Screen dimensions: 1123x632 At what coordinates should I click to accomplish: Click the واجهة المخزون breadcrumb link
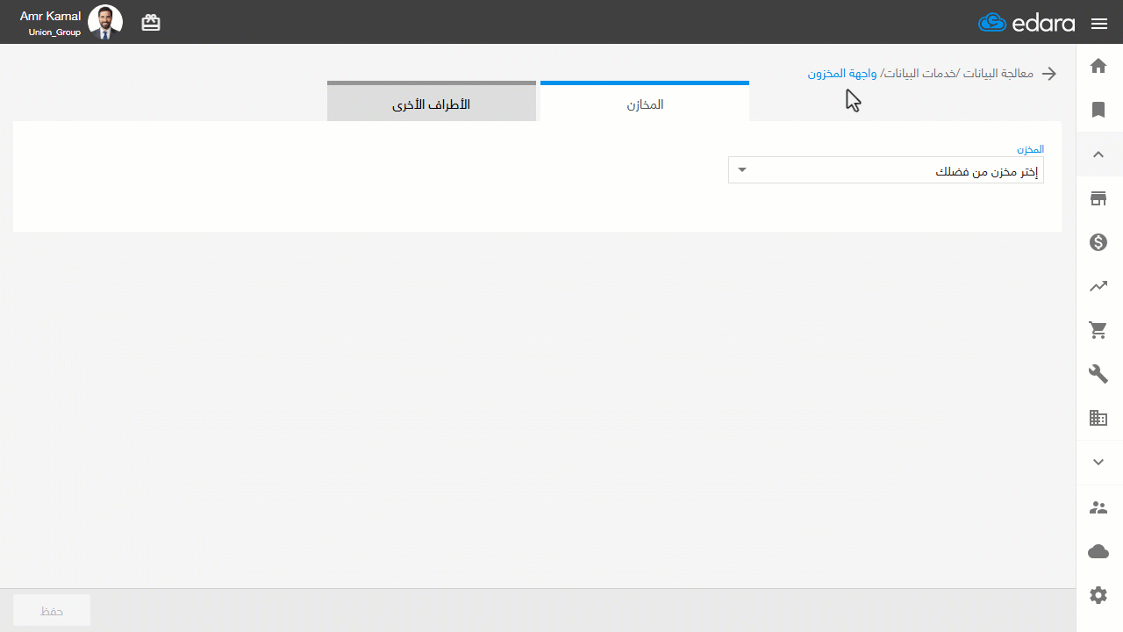coord(843,74)
